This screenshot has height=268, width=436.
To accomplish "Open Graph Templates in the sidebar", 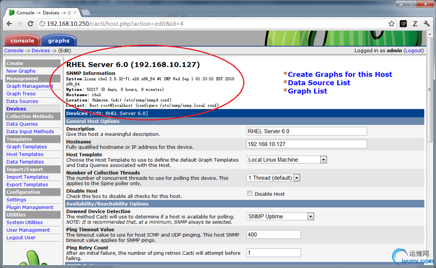I will (x=26, y=147).
